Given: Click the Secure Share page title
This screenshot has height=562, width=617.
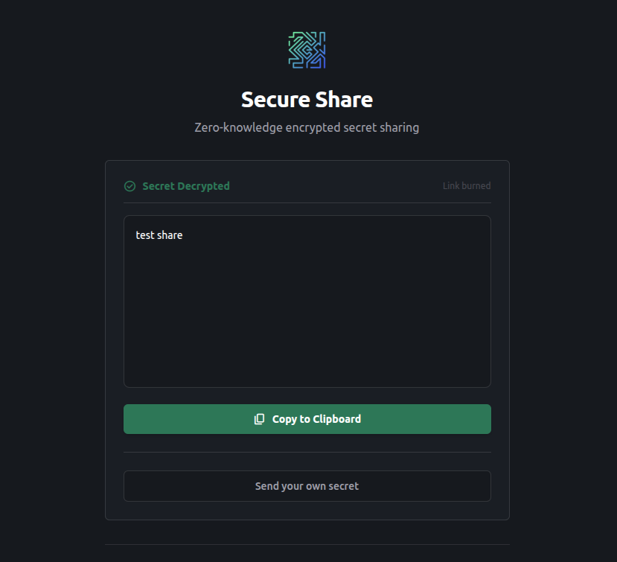Looking at the screenshot, I should click(307, 99).
